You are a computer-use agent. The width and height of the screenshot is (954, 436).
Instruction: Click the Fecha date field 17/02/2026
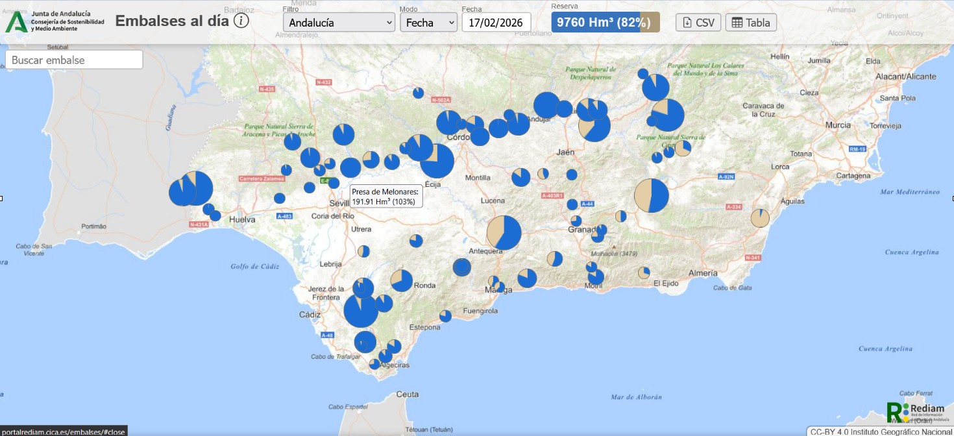tap(496, 22)
